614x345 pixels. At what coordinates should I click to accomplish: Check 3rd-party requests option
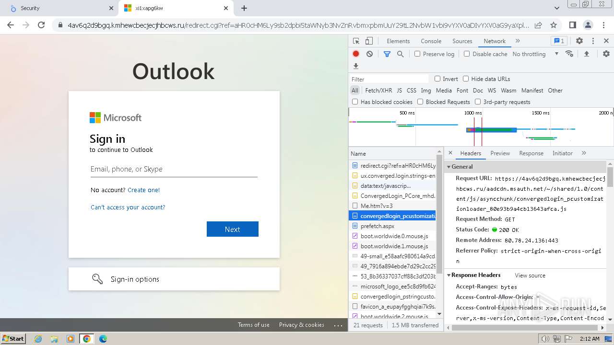478,102
